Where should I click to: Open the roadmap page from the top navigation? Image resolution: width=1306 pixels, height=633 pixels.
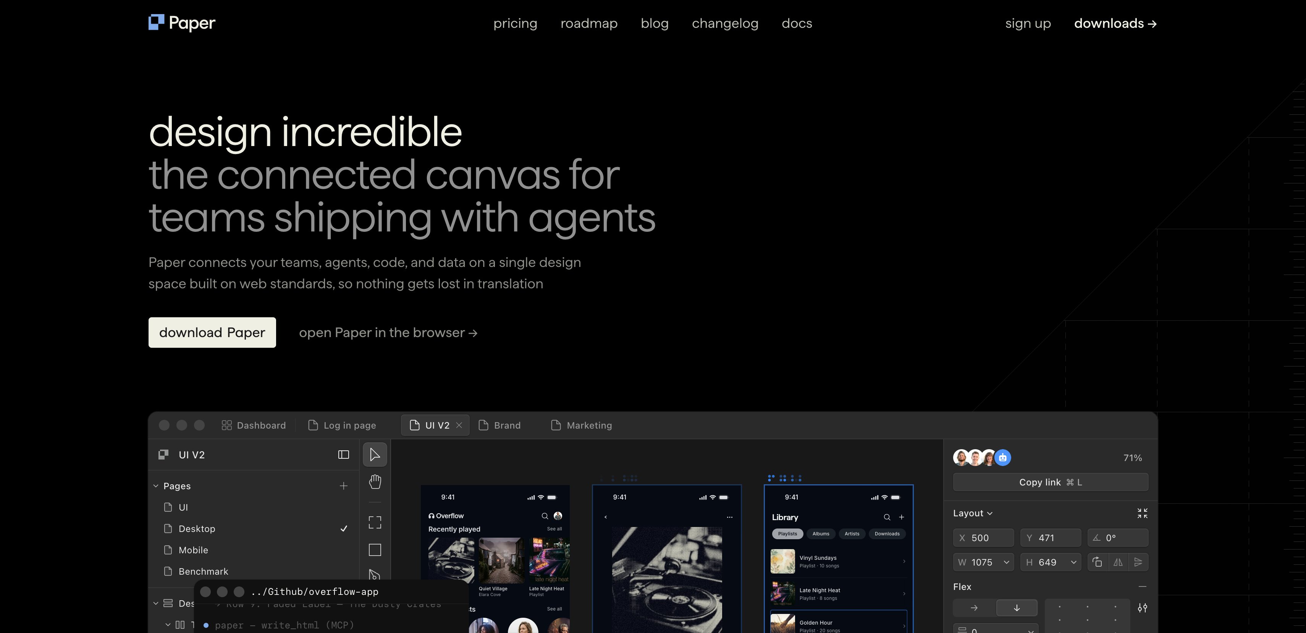click(x=589, y=23)
